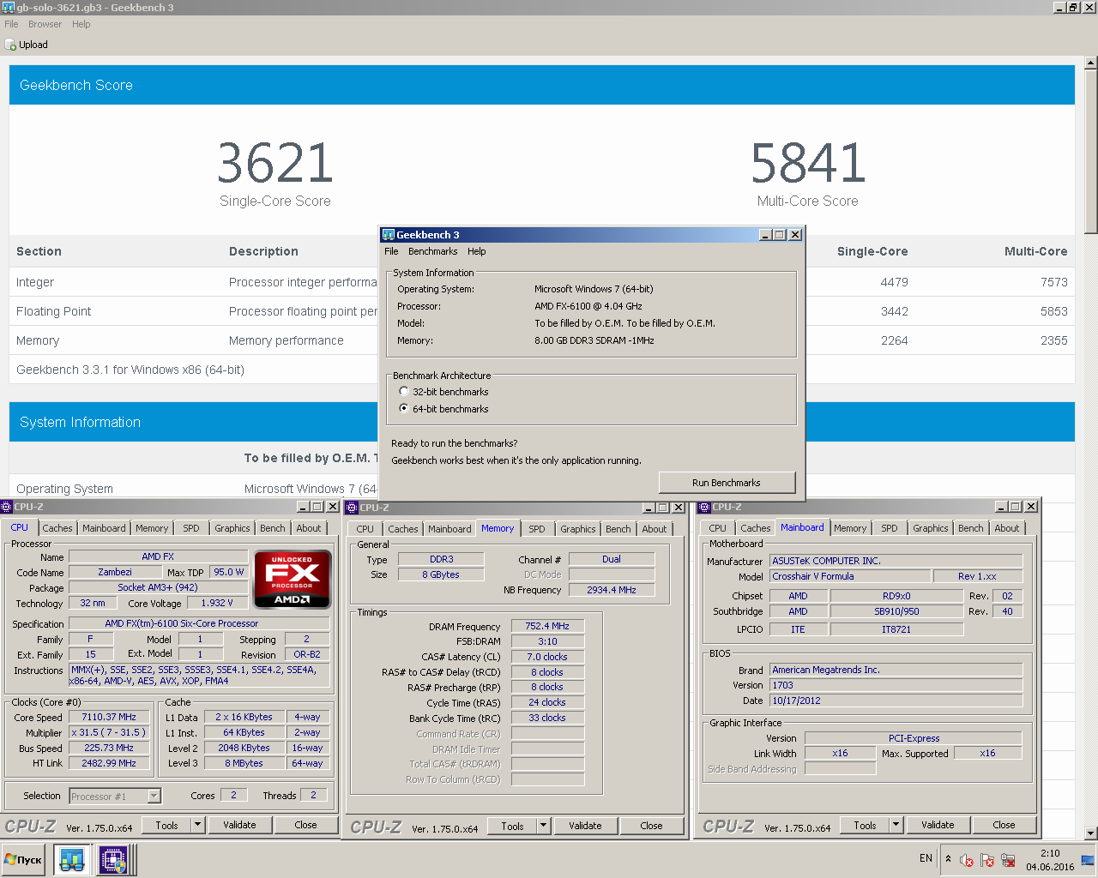Expand Tools dropdown arrow in right CPU-Z
Viewport: 1098px width, 878px height.
(x=896, y=825)
